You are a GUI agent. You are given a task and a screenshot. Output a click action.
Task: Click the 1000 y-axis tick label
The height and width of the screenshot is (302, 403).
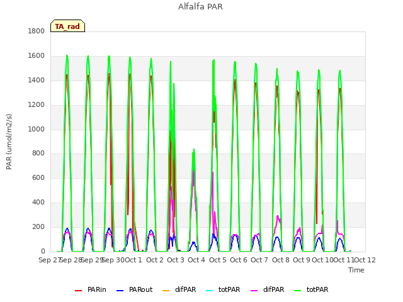click(37, 129)
